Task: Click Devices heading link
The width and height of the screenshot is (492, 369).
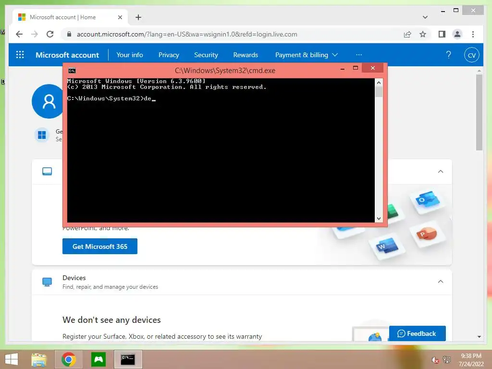Action: coord(74,278)
